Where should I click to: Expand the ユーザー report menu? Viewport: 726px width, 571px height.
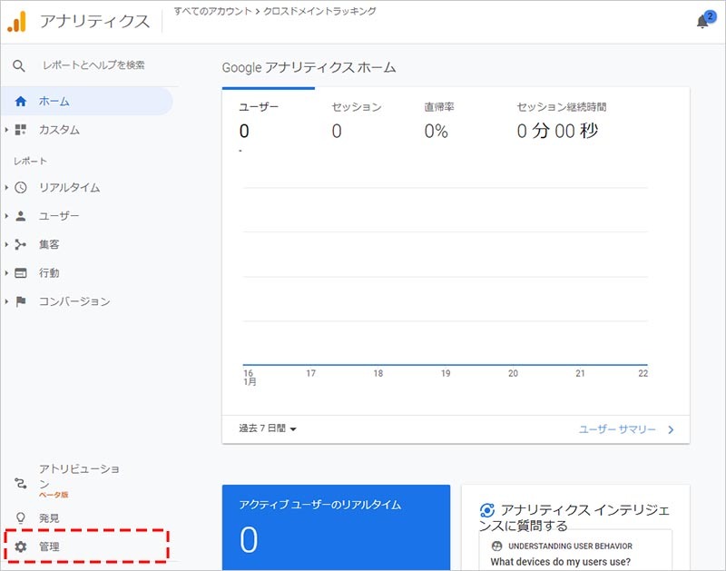tap(6, 216)
